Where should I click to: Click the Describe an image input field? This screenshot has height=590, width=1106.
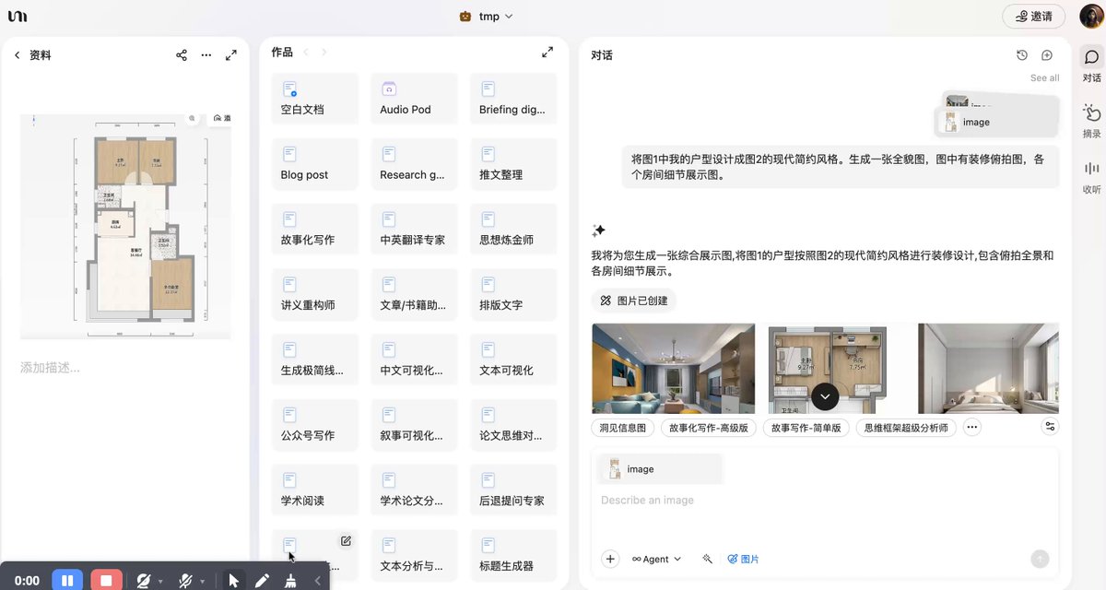click(x=700, y=500)
